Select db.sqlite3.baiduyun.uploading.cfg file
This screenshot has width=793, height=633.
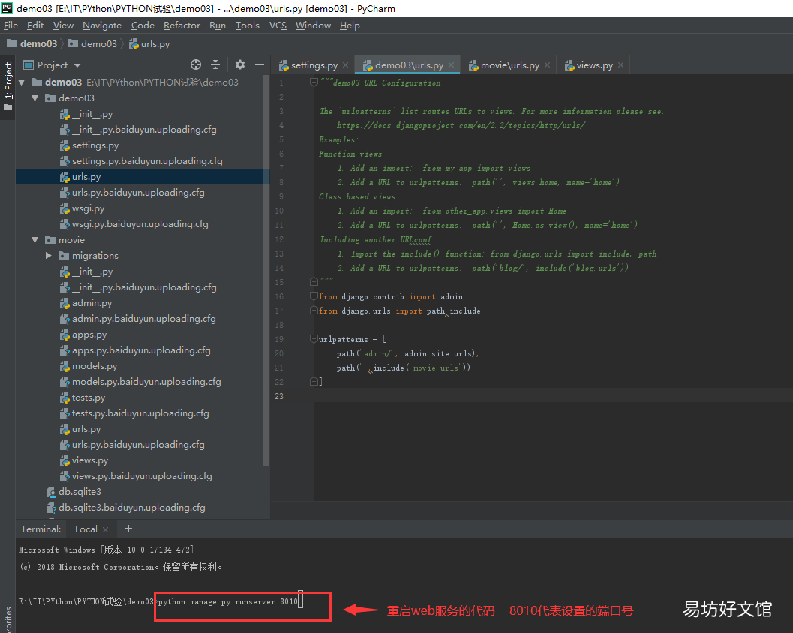click(131, 507)
